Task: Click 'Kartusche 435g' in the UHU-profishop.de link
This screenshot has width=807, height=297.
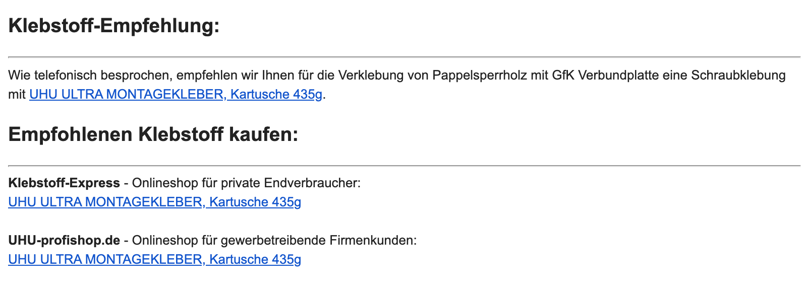Action: tap(255, 259)
